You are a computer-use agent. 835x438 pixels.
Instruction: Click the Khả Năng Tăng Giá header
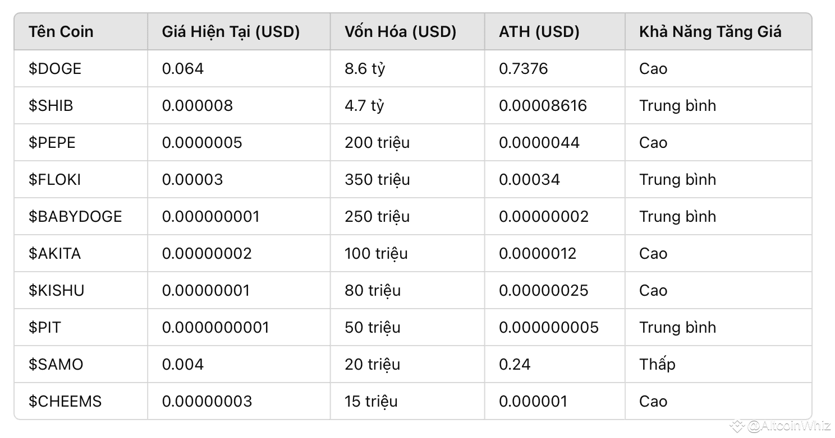pos(710,32)
